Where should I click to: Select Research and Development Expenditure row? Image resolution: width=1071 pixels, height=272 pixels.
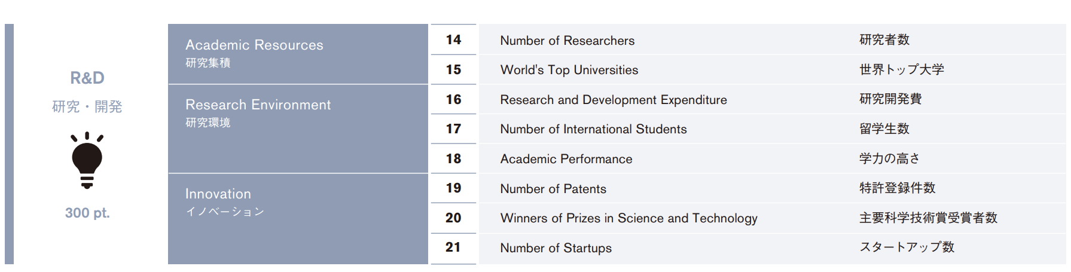tap(772, 99)
